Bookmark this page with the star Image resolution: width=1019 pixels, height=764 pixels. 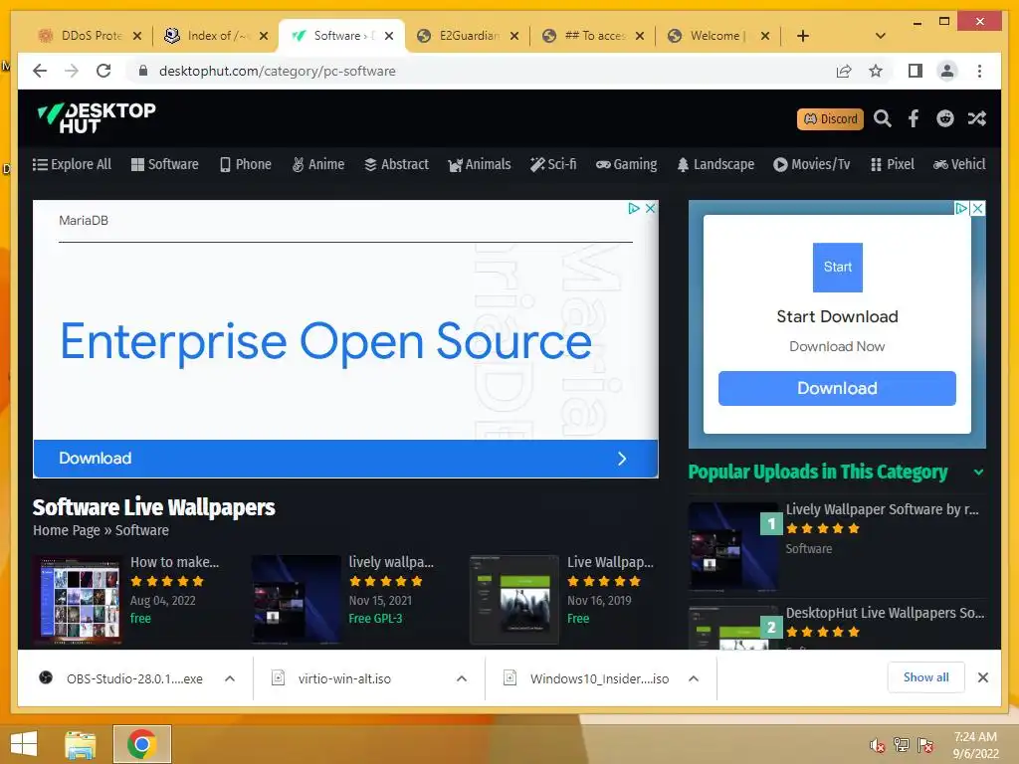click(876, 71)
